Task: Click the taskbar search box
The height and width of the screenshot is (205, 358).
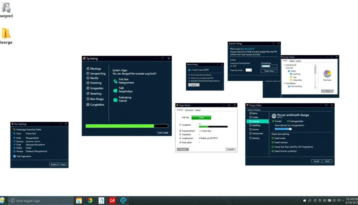Action: [41, 201]
